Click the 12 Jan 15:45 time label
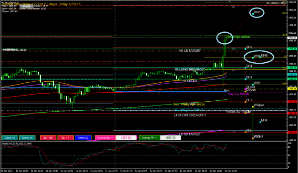298x173 pixels. pyautogui.click(x=231, y=171)
